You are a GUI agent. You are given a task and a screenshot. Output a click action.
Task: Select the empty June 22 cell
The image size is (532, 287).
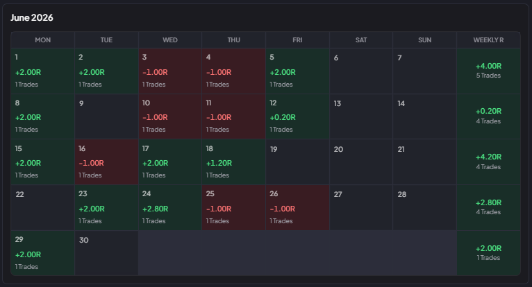[x=43, y=208]
